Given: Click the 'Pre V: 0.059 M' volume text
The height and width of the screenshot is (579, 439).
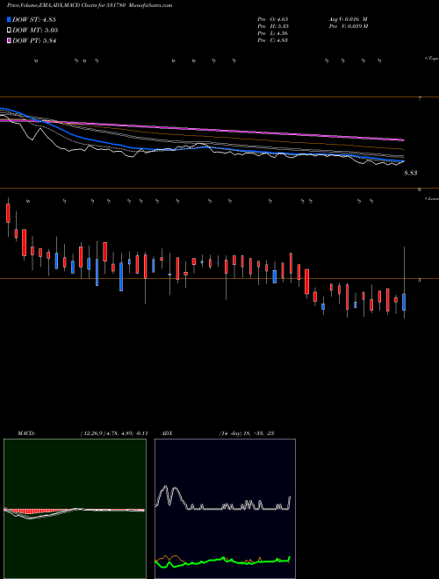Looking at the screenshot, I should click(349, 26).
